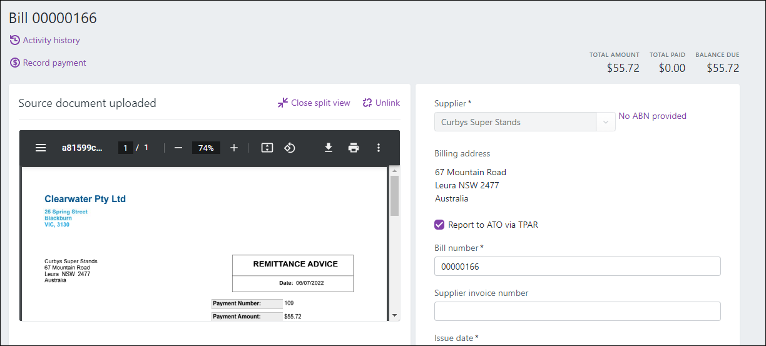Viewport: 766px width, 346px height.
Task: Click the Bill number input field
Action: click(x=577, y=267)
